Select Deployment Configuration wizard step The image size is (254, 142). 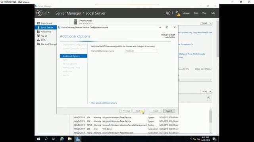pyautogui.click(x=74, y=45)
